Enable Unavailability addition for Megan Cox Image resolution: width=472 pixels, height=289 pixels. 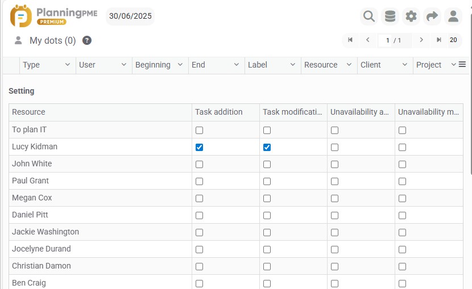point(335,198)
